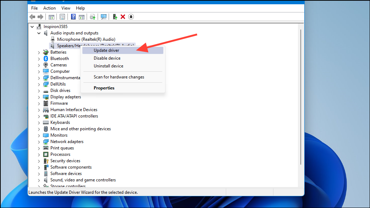Select the Keyboards tree label

[x=60, y=122]
